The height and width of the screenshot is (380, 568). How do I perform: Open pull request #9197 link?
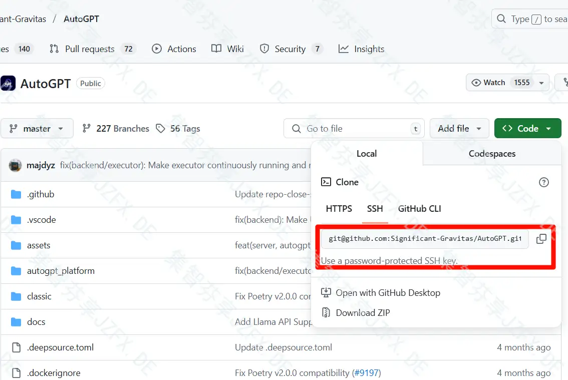[366, 373]
